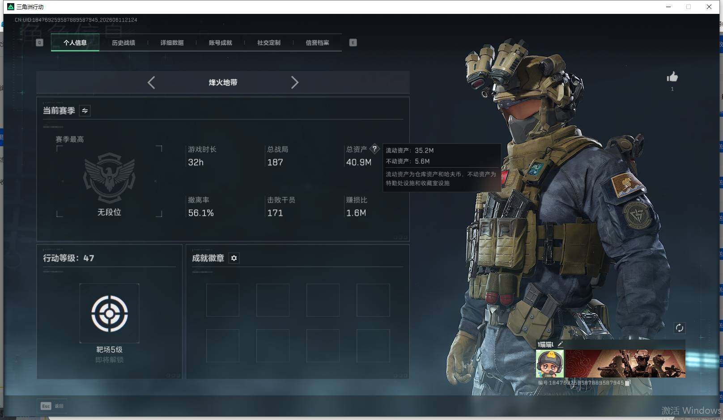Click the 撤离率 56.1% value

pos(201,213)
